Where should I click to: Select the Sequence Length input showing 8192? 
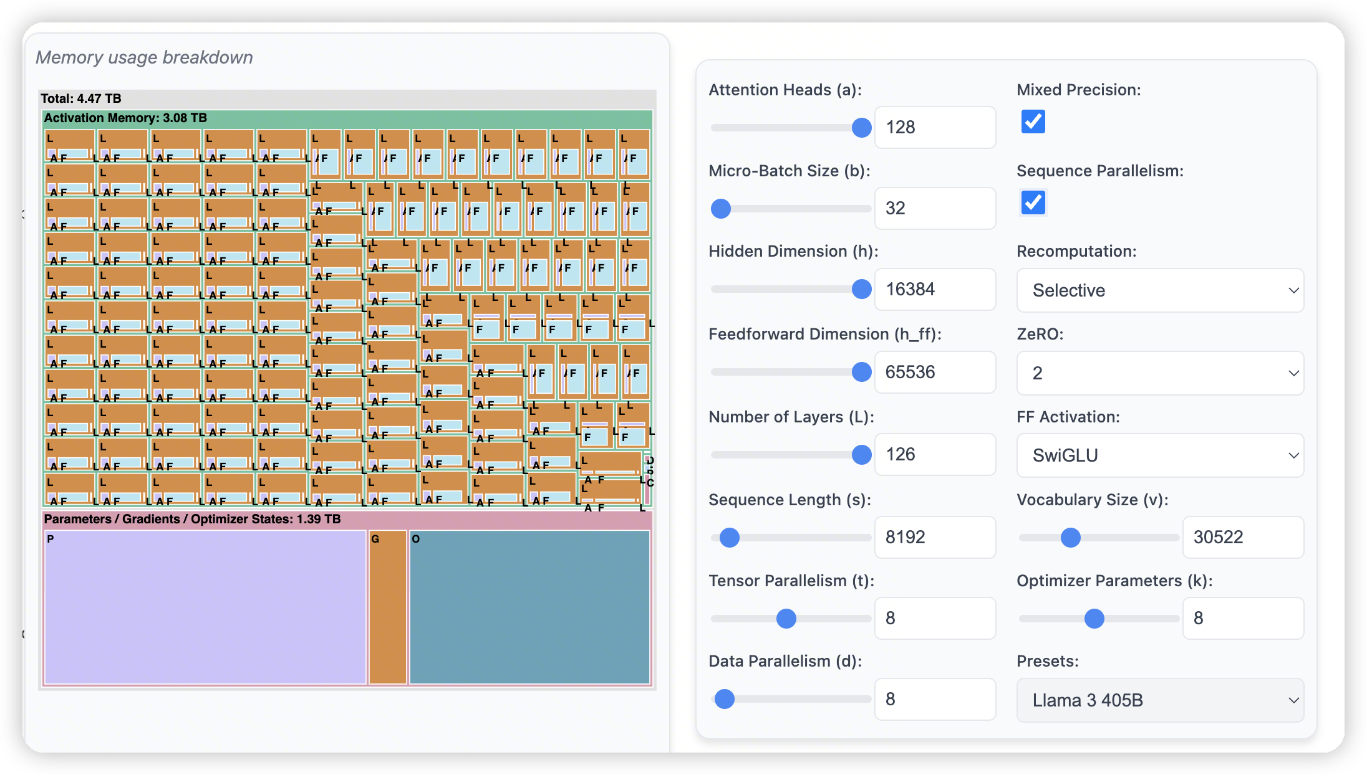coord(934,537)
